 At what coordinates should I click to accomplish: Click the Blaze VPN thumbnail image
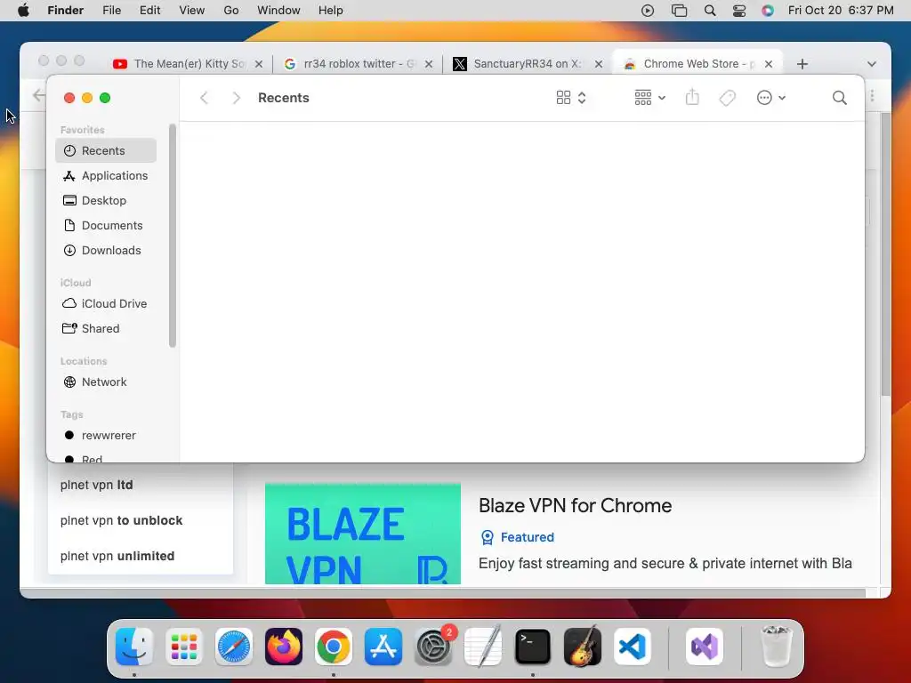pos(363,534)
